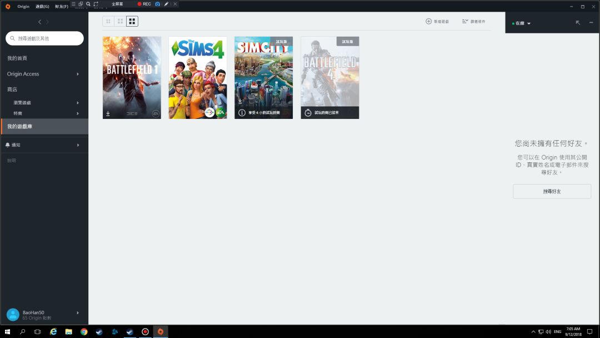
Task: Close the recorder toolbar
Action: [x=175, y=4]
